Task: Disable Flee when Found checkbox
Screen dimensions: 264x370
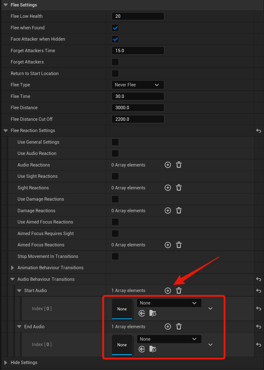Action: click(x=115, y=28)
